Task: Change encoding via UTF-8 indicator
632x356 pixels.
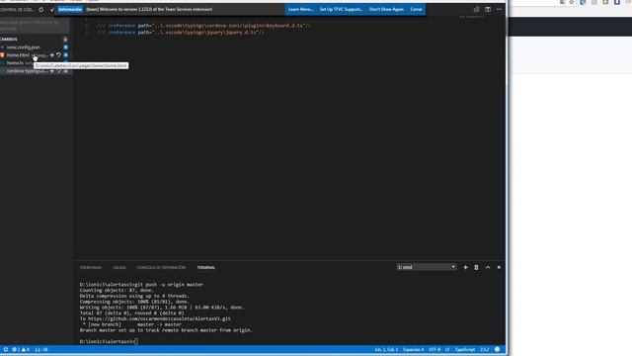Action: tap(434, 349)
